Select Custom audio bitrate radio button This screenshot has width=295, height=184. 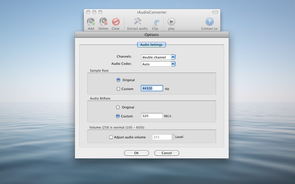click(x=118, y=116)
